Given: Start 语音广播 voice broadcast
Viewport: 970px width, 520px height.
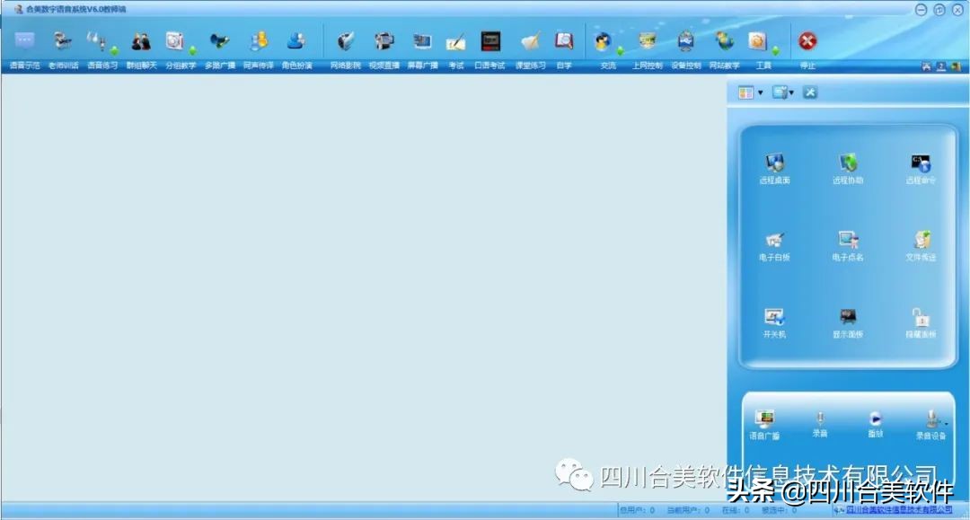Looking at the screenshot, I should [x=766, y=420].
